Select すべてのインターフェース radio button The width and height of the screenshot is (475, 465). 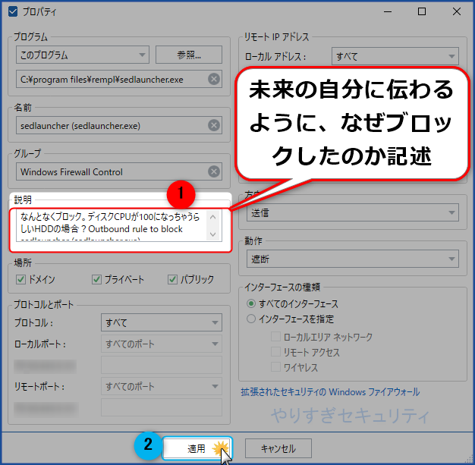251,303
